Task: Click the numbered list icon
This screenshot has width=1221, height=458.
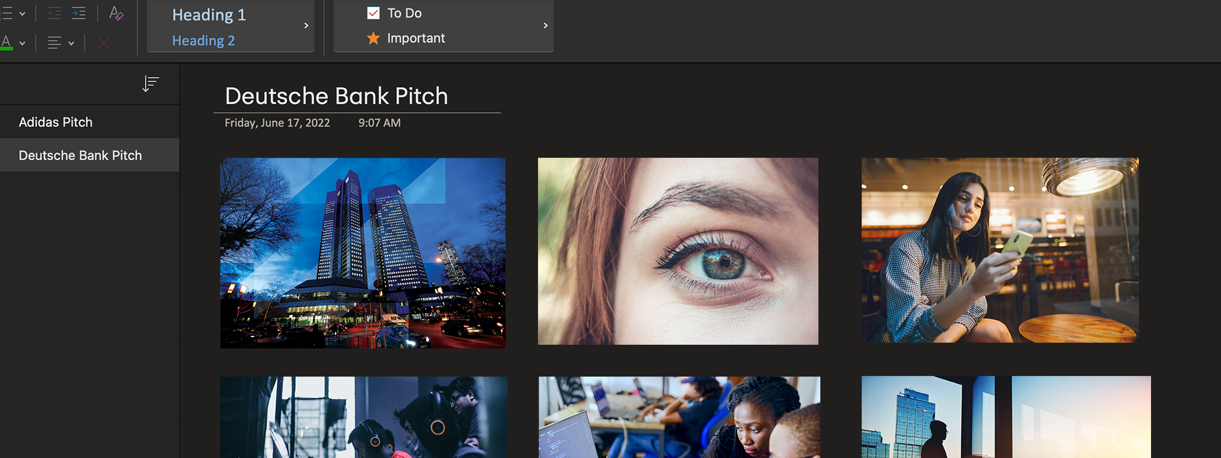Action: click(6, 13)
